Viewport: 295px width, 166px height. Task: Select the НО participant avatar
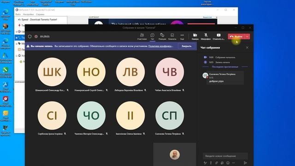91,72
